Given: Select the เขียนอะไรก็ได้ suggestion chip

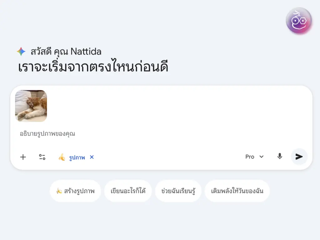Looking at the screenshot, I should coord(128,191).
